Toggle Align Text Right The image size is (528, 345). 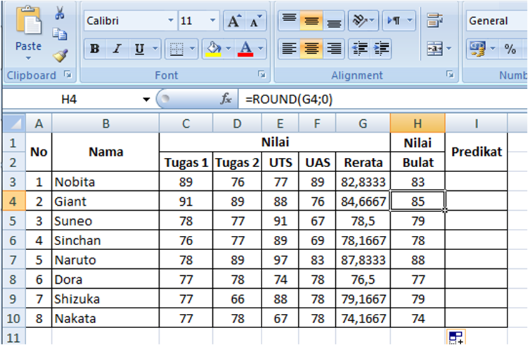click(334, 49)
